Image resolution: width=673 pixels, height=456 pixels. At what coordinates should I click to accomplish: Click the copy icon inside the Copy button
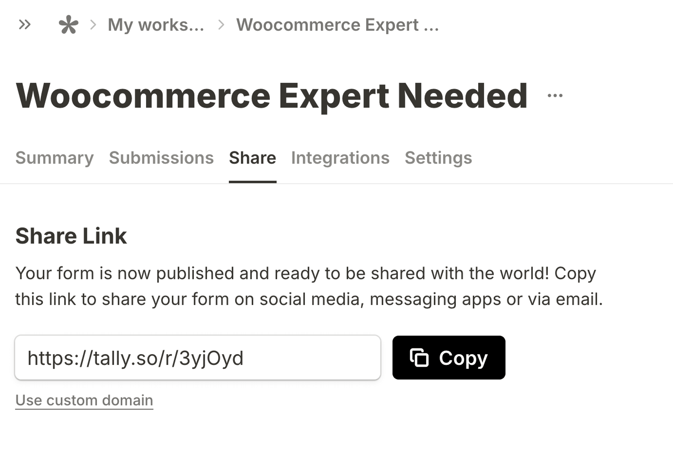[x=419, y=357]
